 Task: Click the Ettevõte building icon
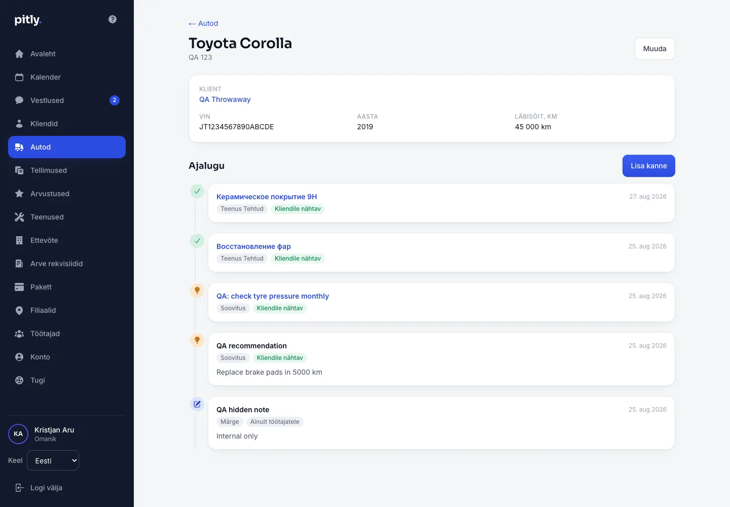pyautogui.click(x=19, y=240)
